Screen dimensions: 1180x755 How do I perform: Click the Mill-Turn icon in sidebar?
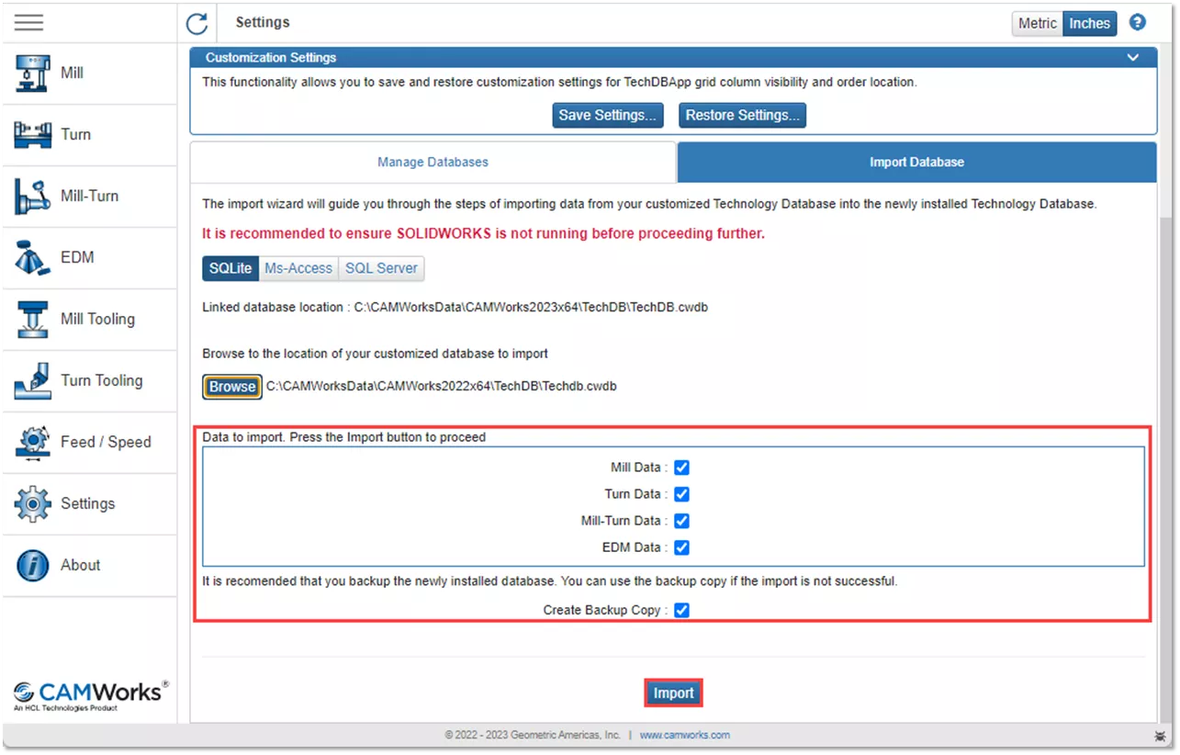pos(32,196)
